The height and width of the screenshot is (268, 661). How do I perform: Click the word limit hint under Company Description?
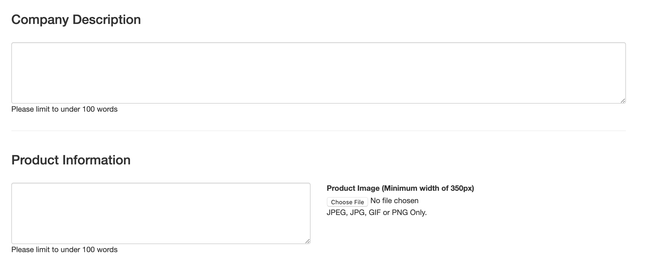(64, 109)
